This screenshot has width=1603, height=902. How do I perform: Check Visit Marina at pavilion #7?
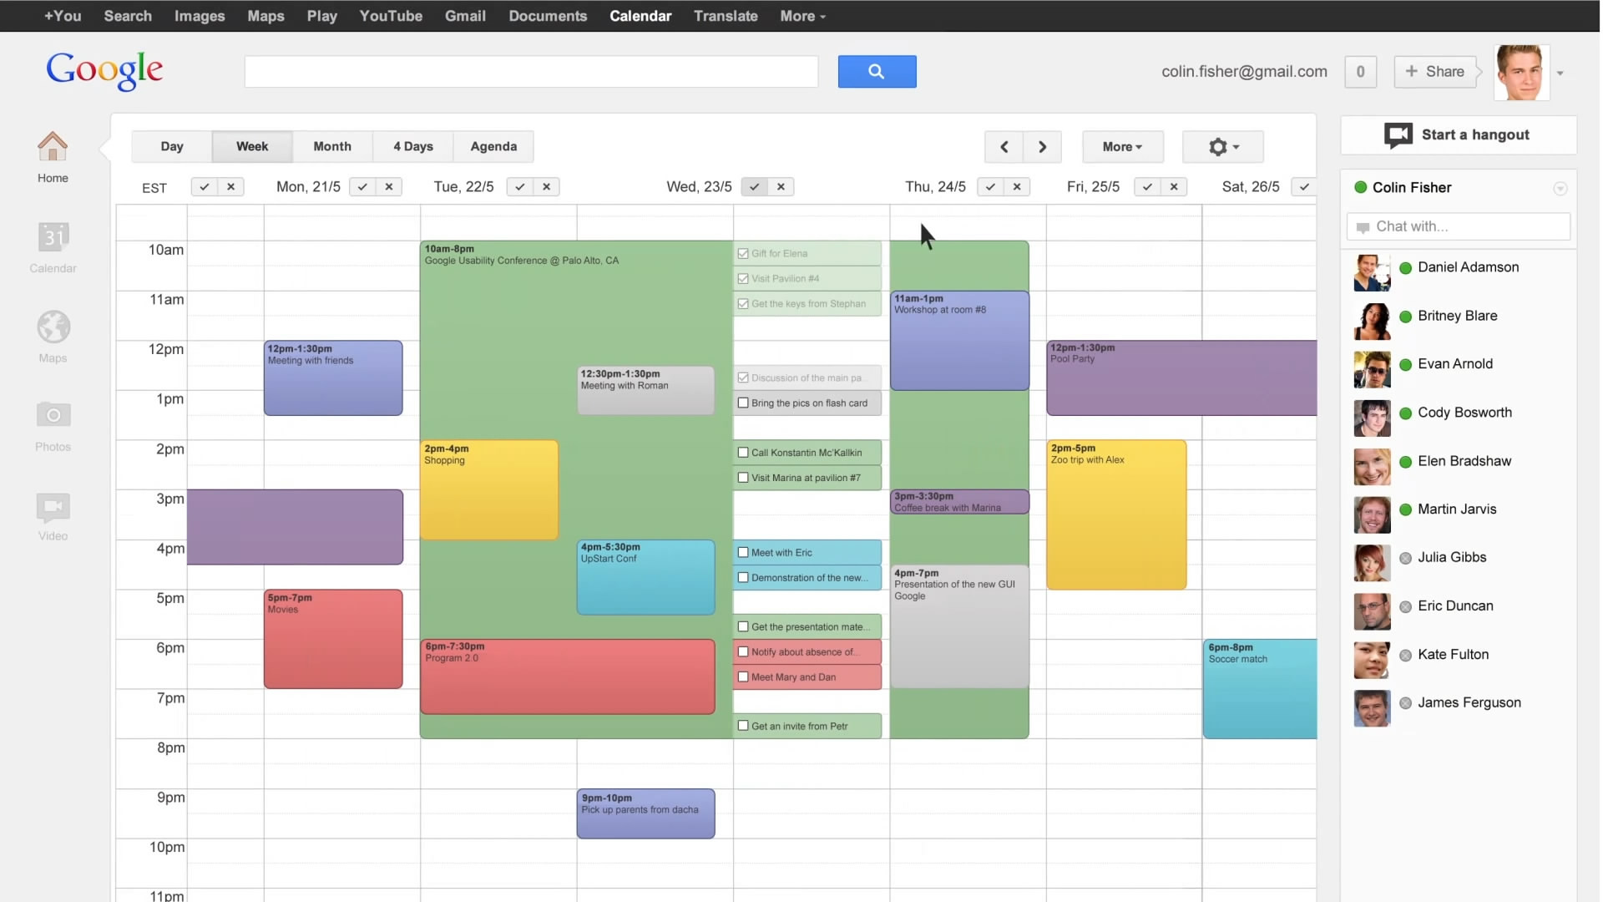point(743,478)
